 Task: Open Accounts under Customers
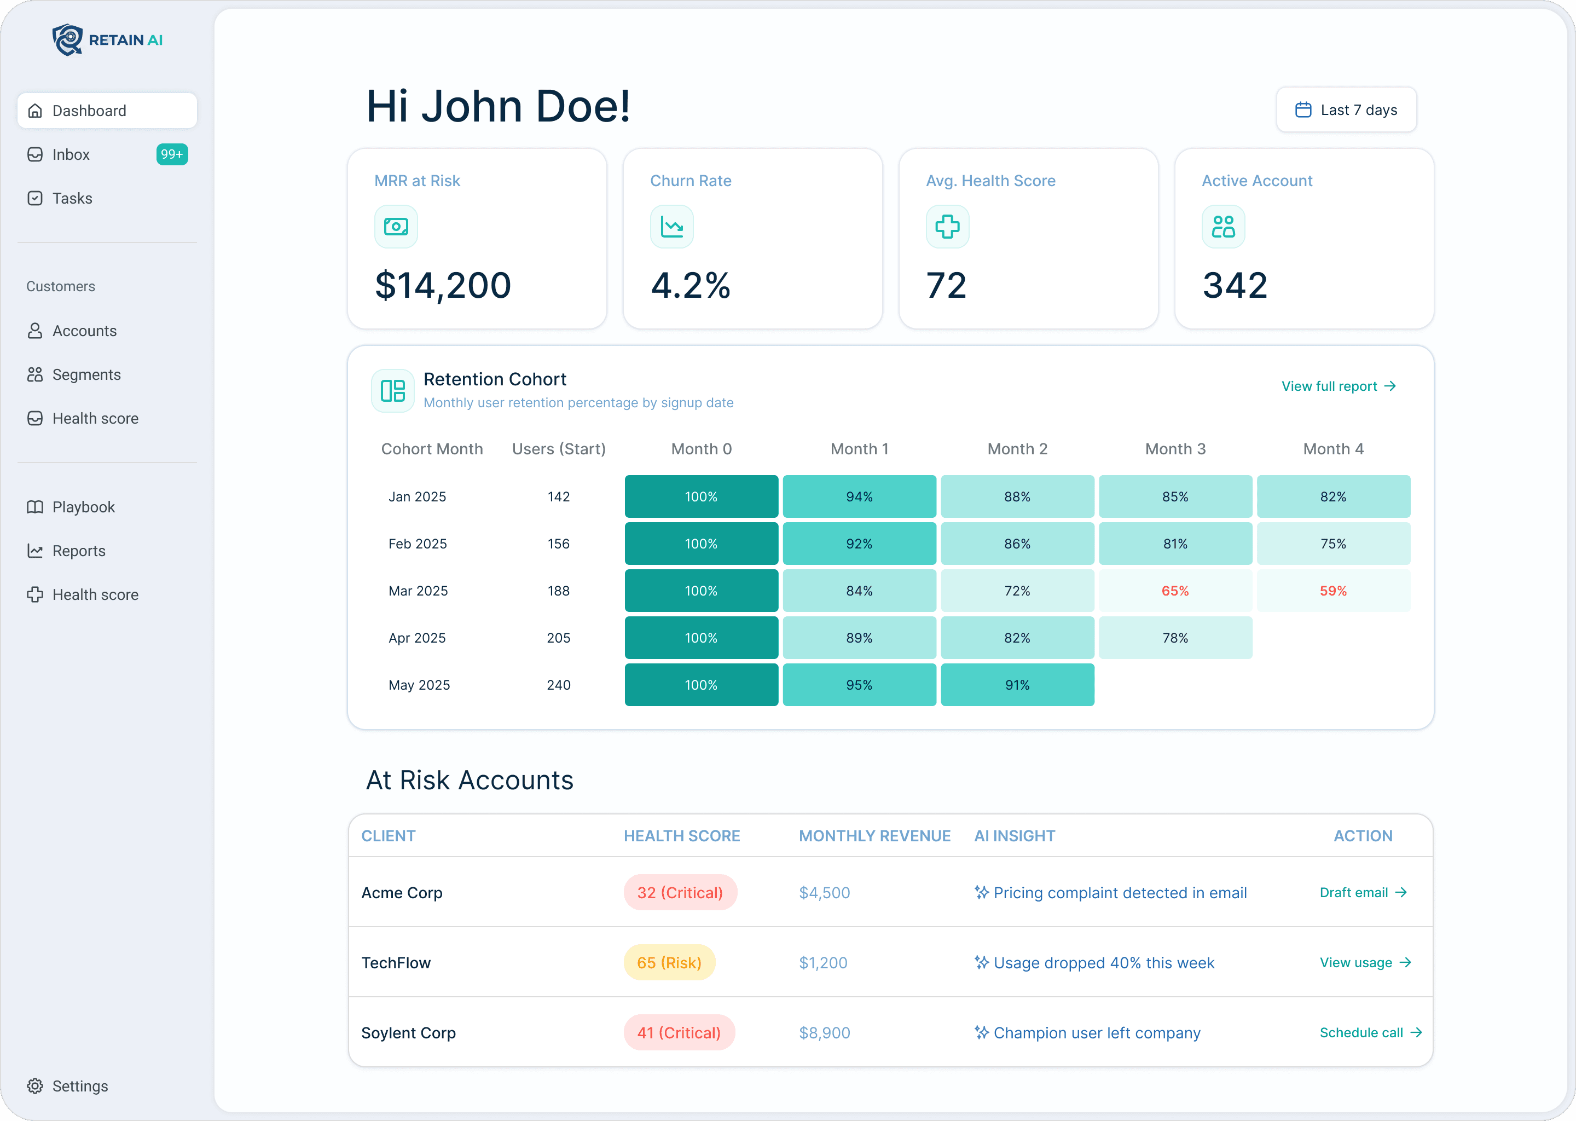[x=84, y=331]
